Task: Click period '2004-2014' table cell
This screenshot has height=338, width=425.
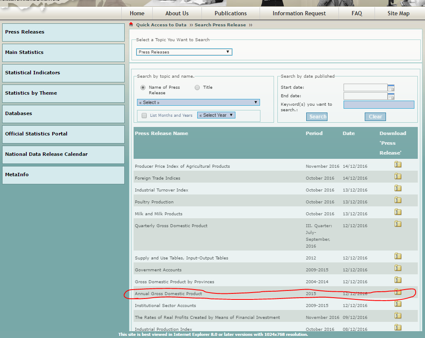Action: [x=317, y=282]
